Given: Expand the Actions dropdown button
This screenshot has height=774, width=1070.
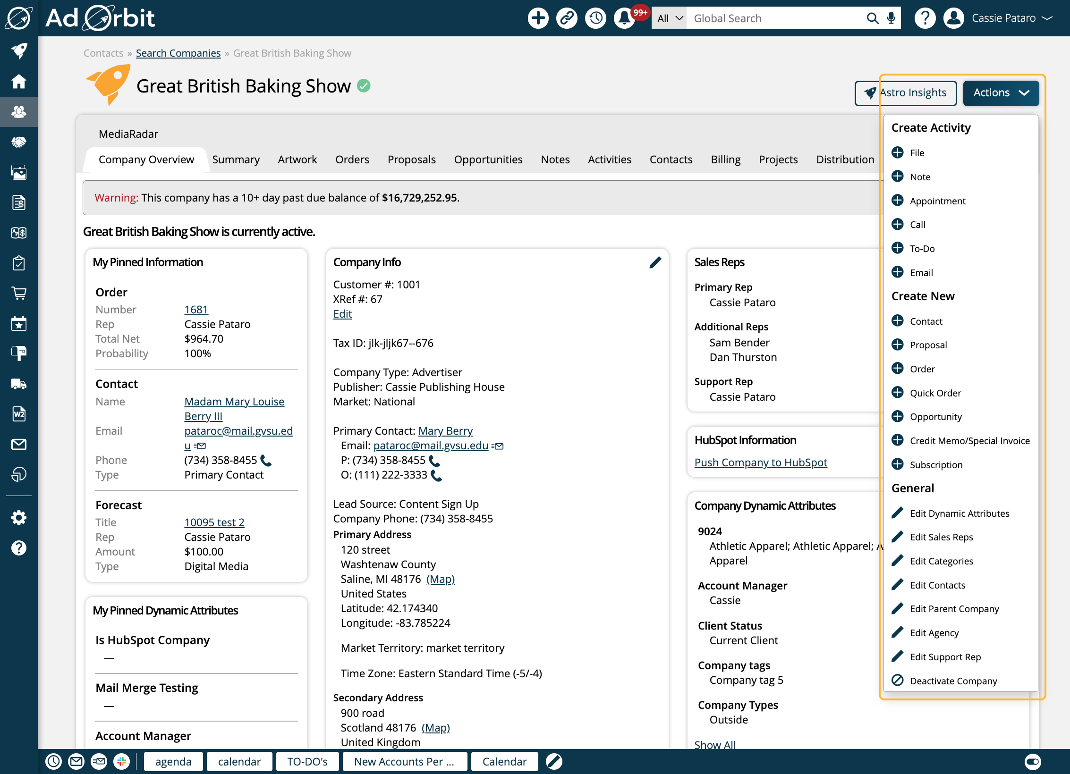Looking at the screenshot, I should click(x=1001, y=93).
